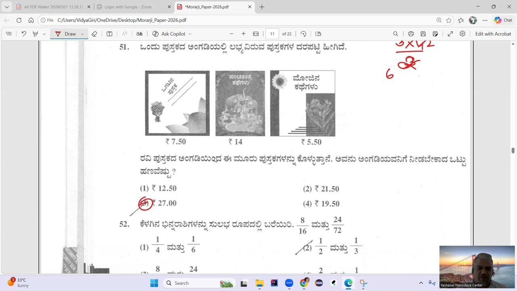Click the Save as icon
Viewport: 517px width, 291px height.
pyautogui.click(x=435, y=34)
